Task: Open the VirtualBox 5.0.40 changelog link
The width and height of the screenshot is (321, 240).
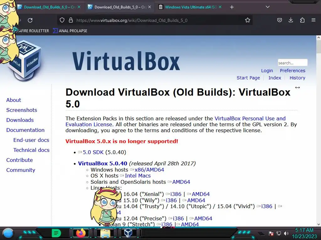Action: 103,163
